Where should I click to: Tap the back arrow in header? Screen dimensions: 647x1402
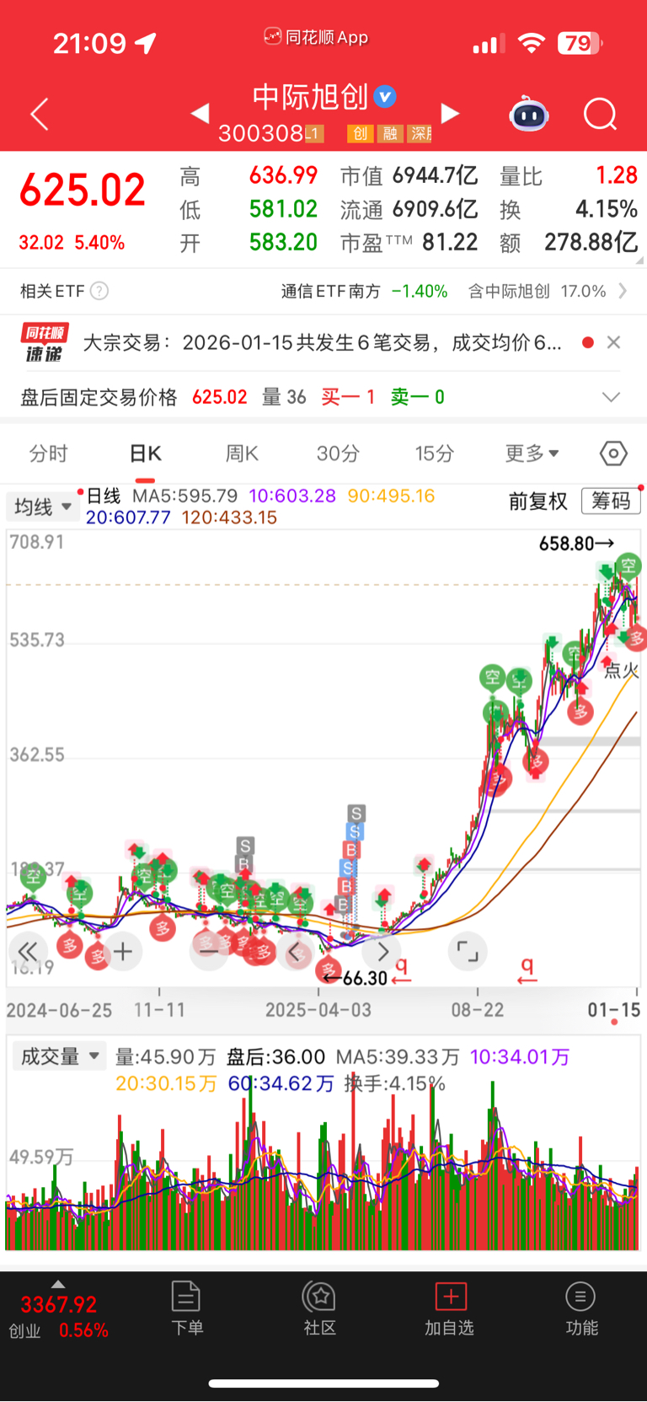[40, 114]
